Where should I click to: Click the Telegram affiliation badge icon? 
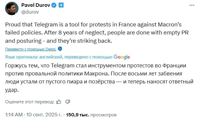[x=61, y=5]
